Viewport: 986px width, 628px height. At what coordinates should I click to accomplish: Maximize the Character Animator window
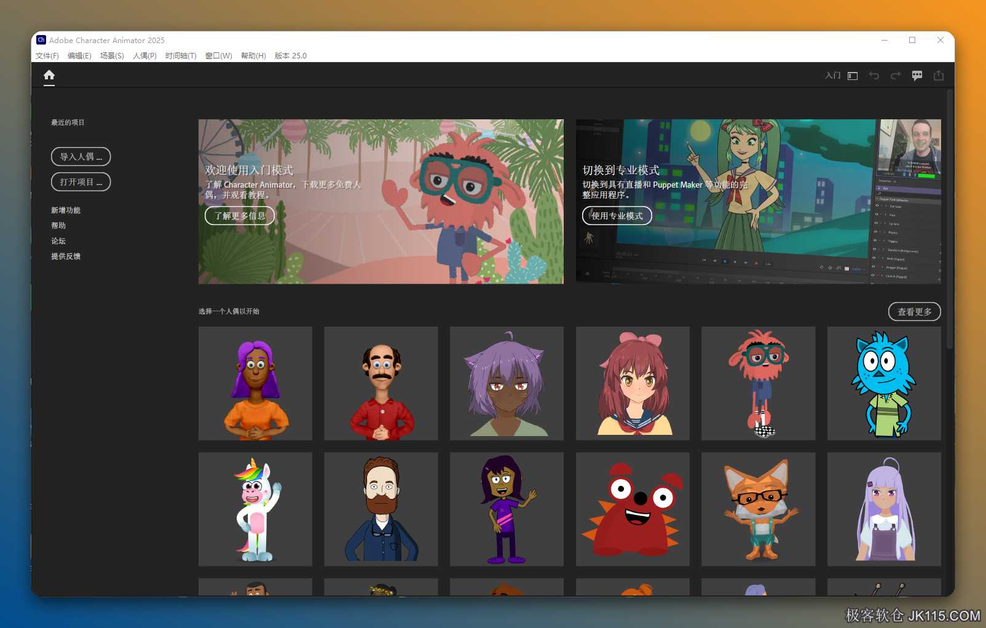coord(912,40)
